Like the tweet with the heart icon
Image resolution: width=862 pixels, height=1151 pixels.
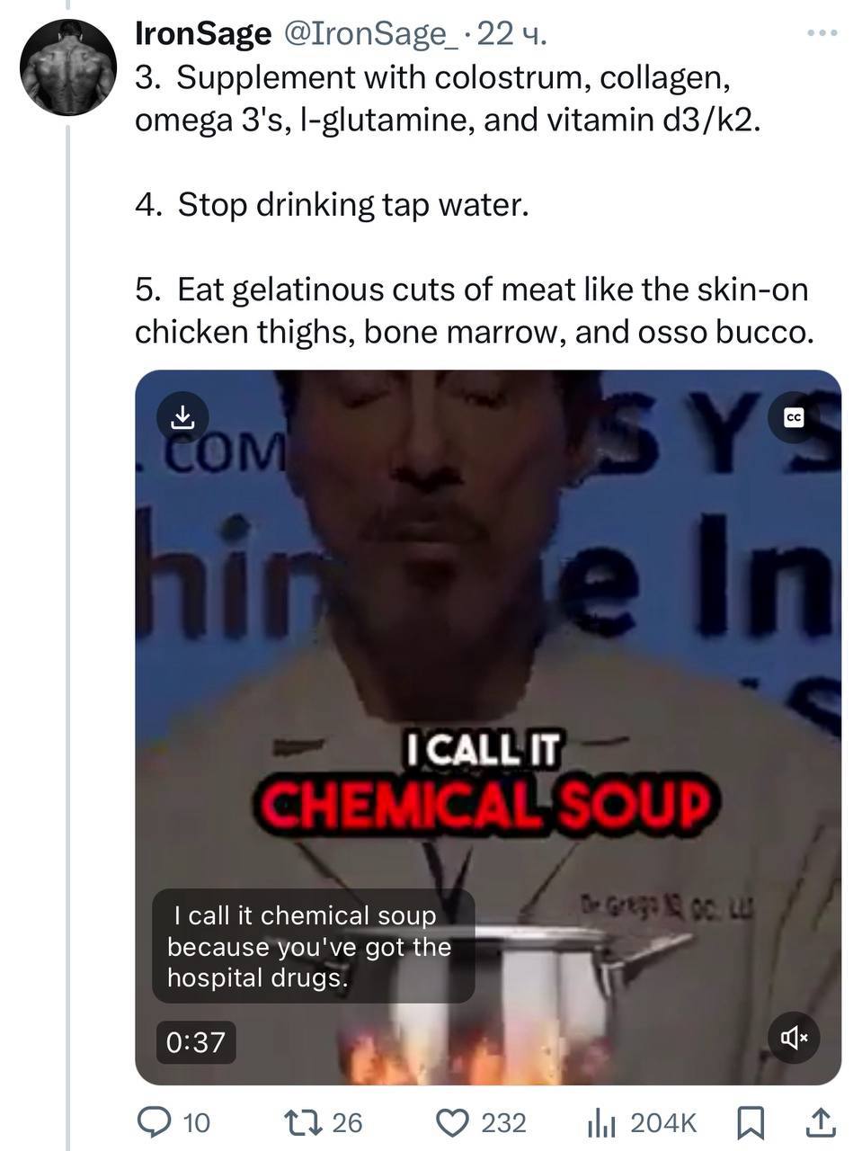pos(453,1121)
